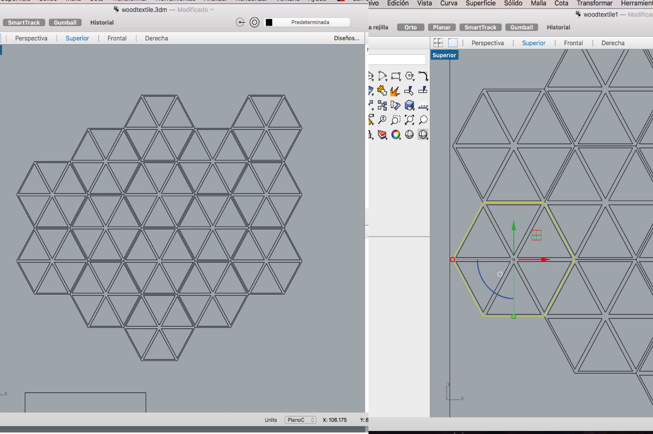Click the puzzle-piece join tool
Screen dimensions: 653x434
(382, 90)
